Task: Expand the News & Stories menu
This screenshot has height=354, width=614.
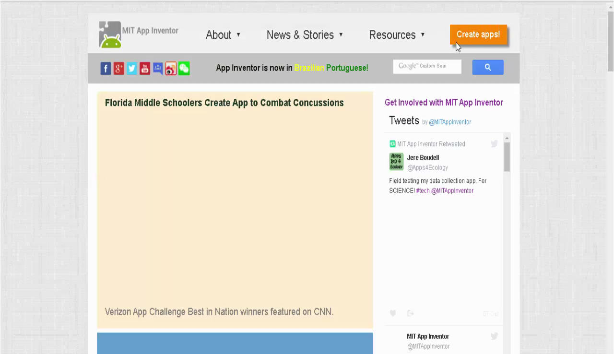Action: pyautogui.click(x=305, y=35)
